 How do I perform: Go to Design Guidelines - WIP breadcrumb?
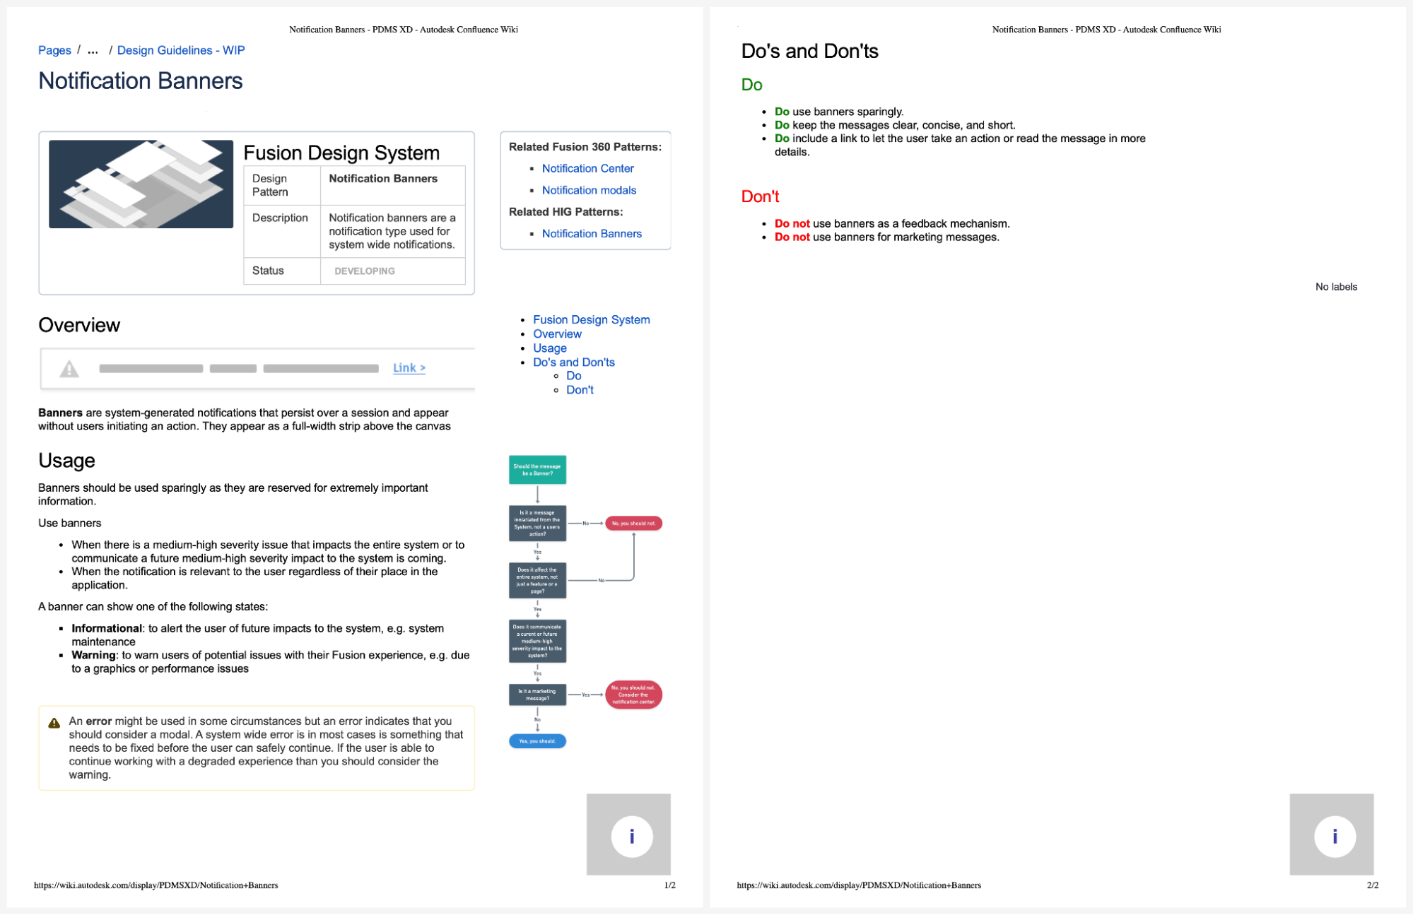[181, 50]
